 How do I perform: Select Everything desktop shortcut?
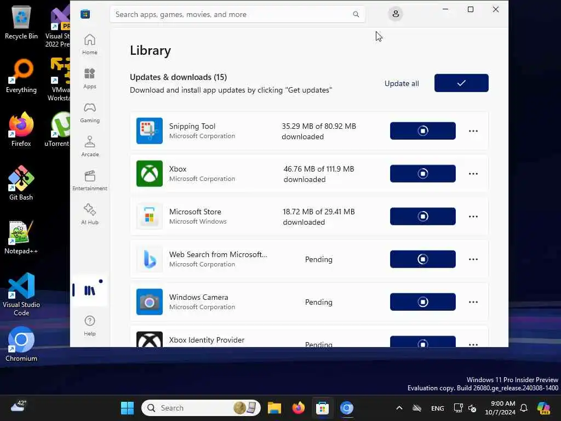pyautogui.click(x=21, y=76)
